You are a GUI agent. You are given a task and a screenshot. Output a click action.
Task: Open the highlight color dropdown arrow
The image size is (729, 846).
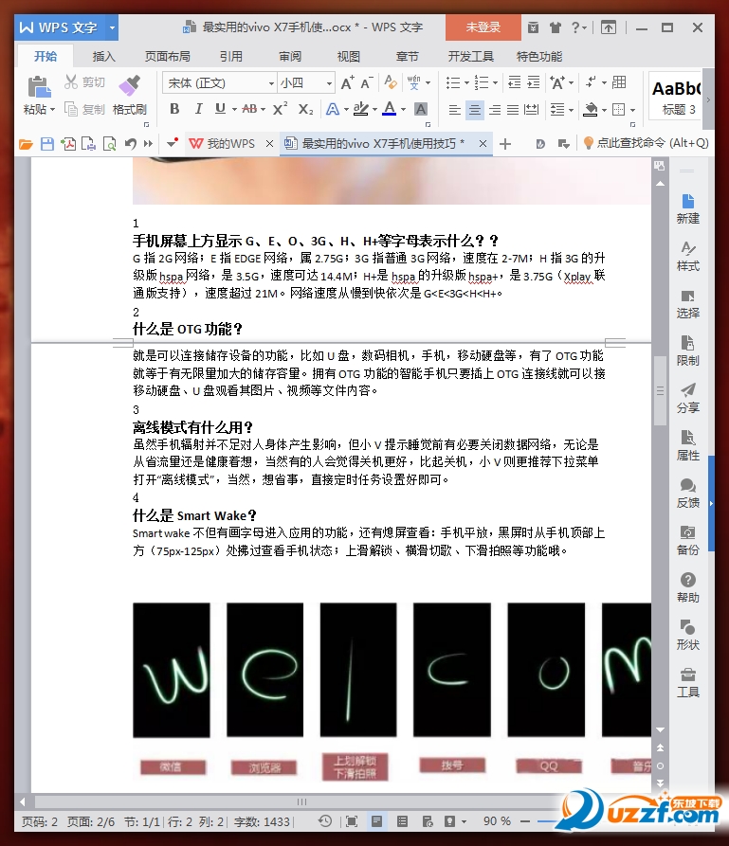point(374,110)
